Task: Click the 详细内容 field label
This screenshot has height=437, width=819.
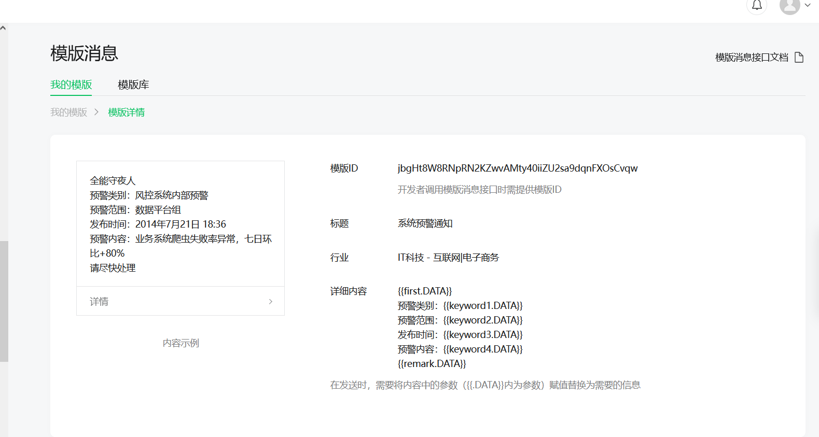Action: pyautogui.click(x=349, y=291)
